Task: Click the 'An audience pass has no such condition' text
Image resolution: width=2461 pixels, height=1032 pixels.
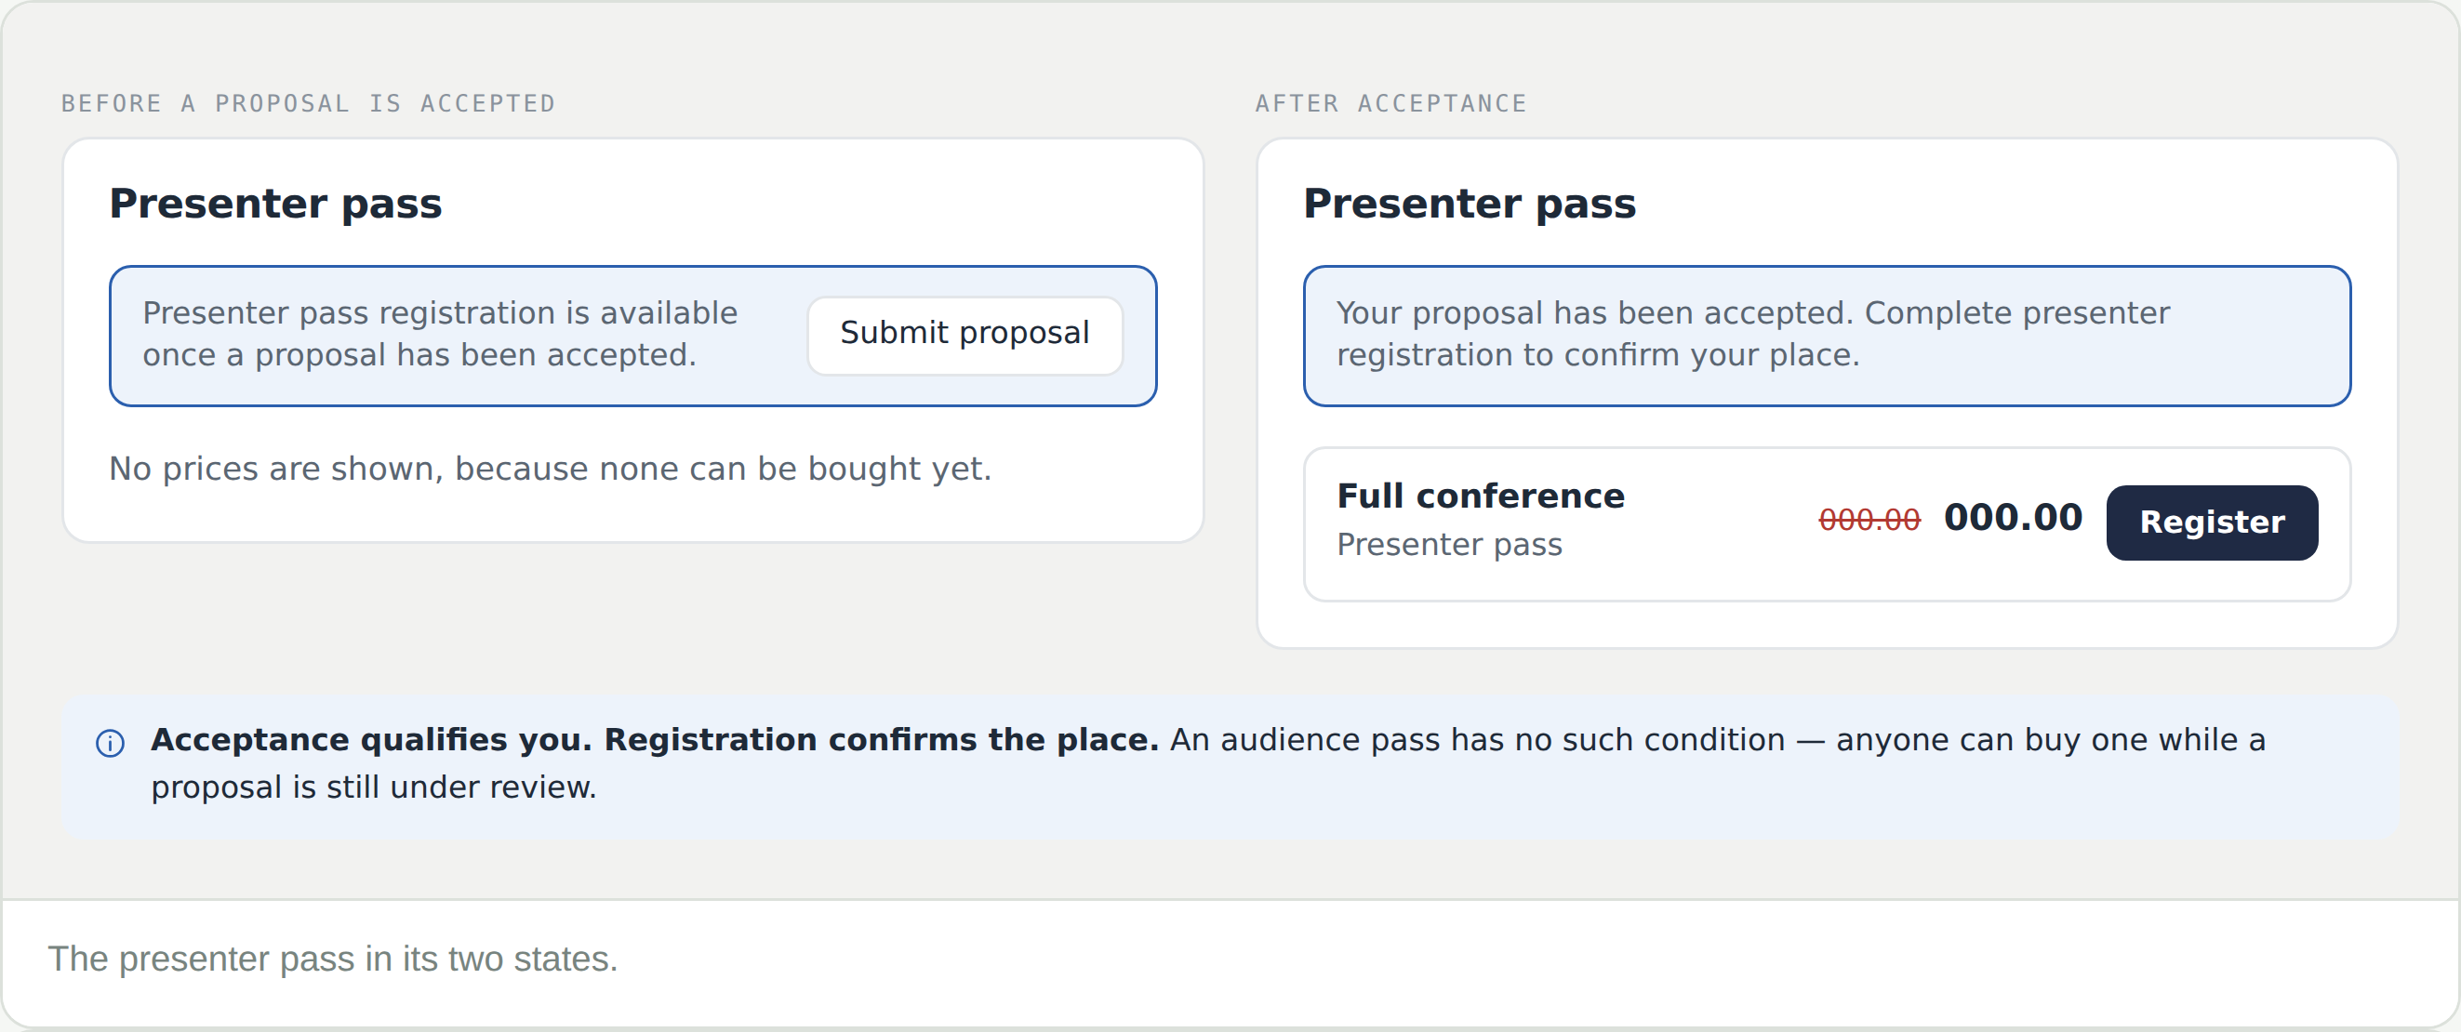Action: (1477, 740)
